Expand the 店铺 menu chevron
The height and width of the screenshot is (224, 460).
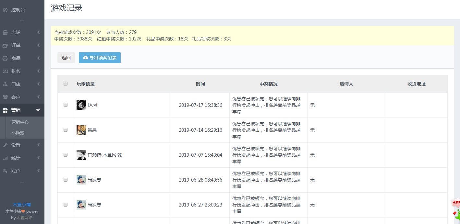38,32
